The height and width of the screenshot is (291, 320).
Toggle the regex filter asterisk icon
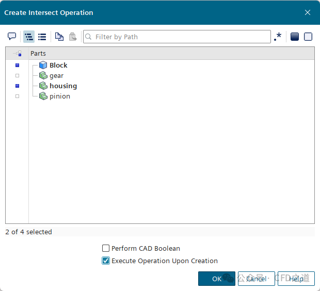[278, 37]
